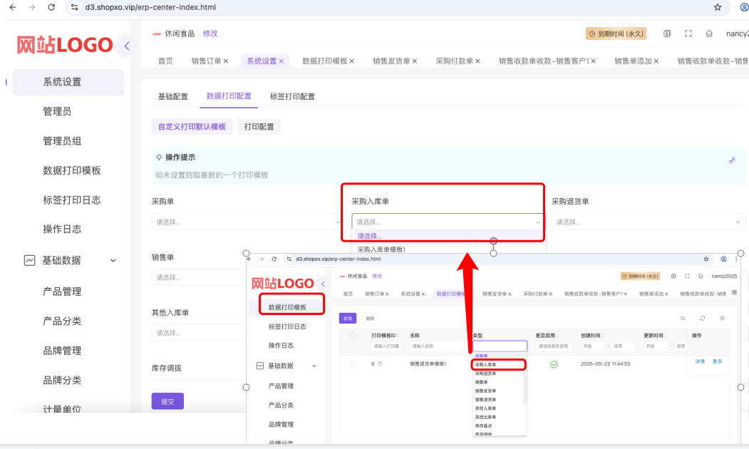
Task: Select 自定义打印默认模板 button
Action: click(x=192, y=127)
